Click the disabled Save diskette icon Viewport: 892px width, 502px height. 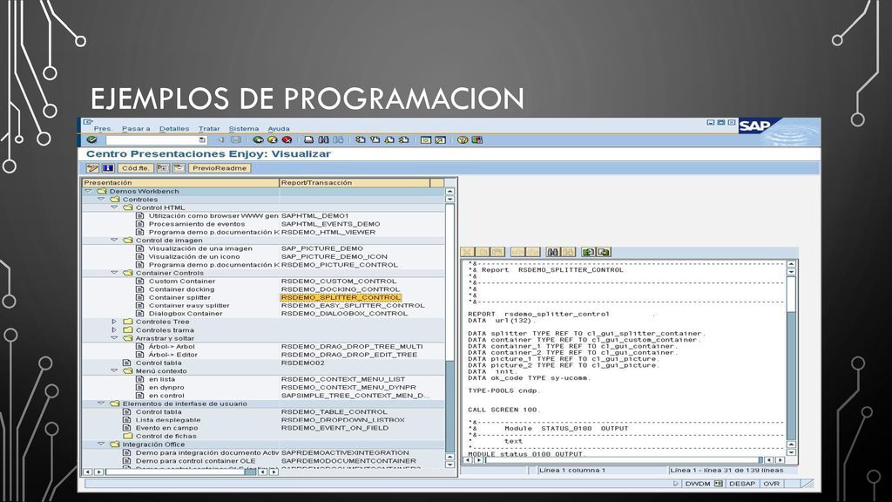235,139
